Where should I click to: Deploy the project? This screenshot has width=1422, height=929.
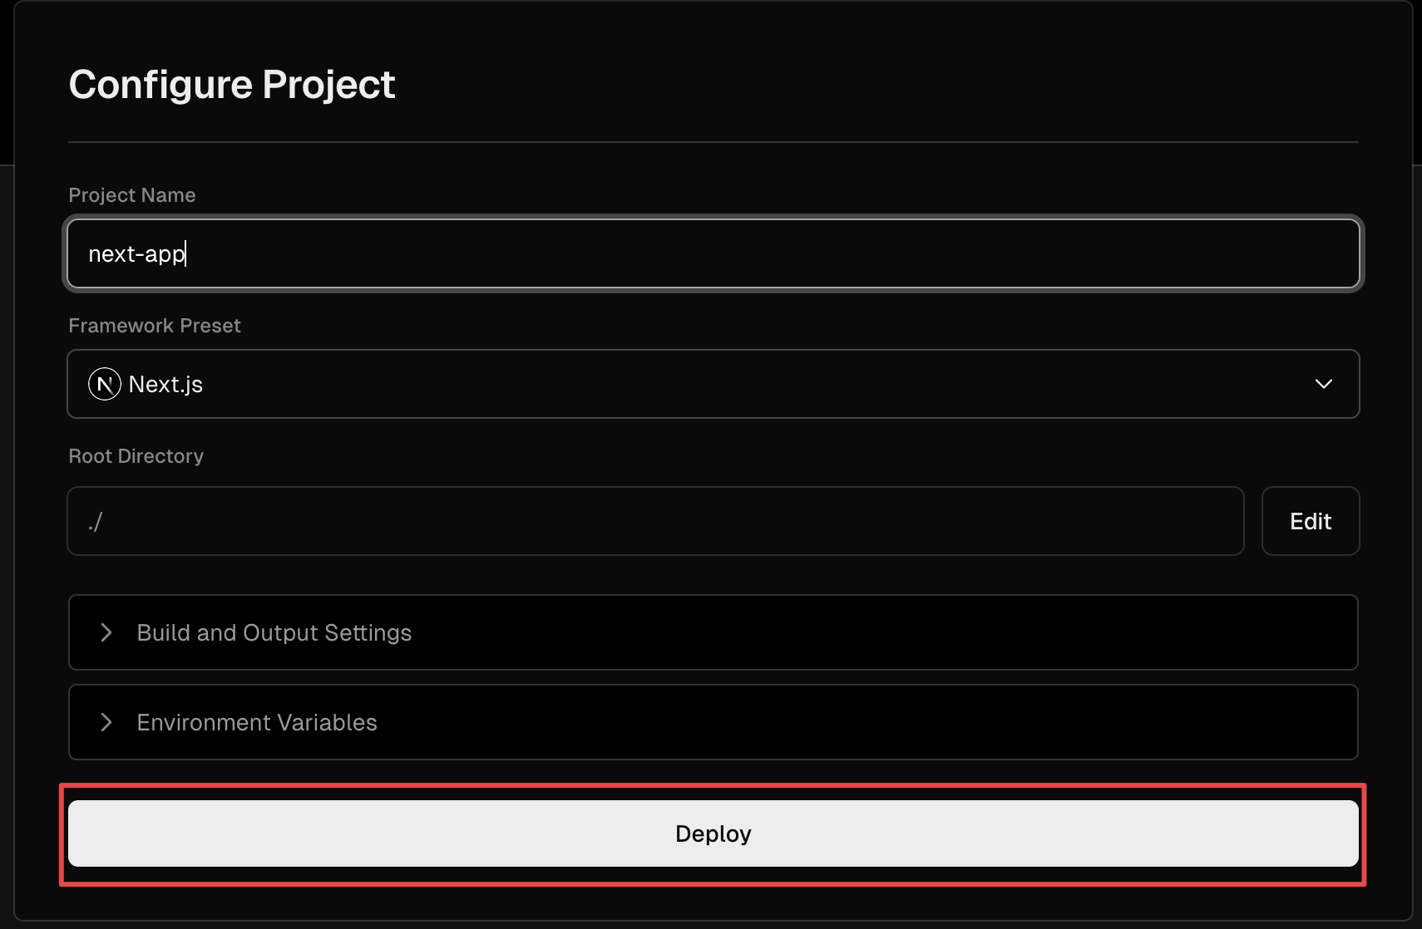(x=713, y=833)
